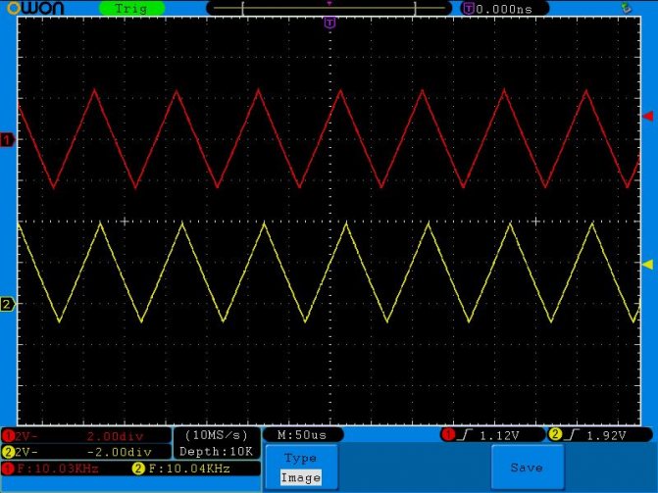Click the 0.000ns horizontal offset readout

tap(504, 9)
